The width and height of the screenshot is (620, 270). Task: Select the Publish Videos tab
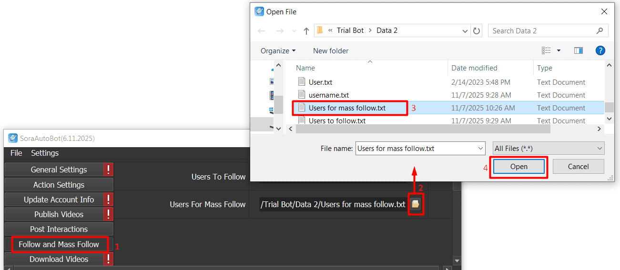54,214
